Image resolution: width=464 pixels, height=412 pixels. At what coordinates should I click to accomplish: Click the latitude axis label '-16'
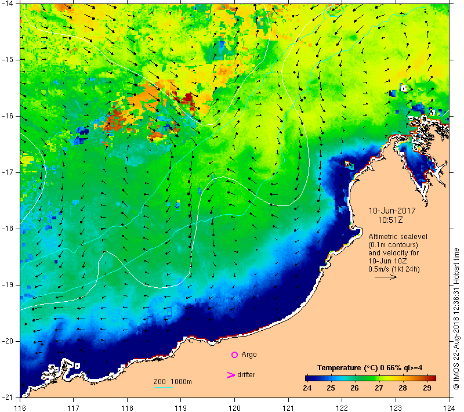pos(7,115)
